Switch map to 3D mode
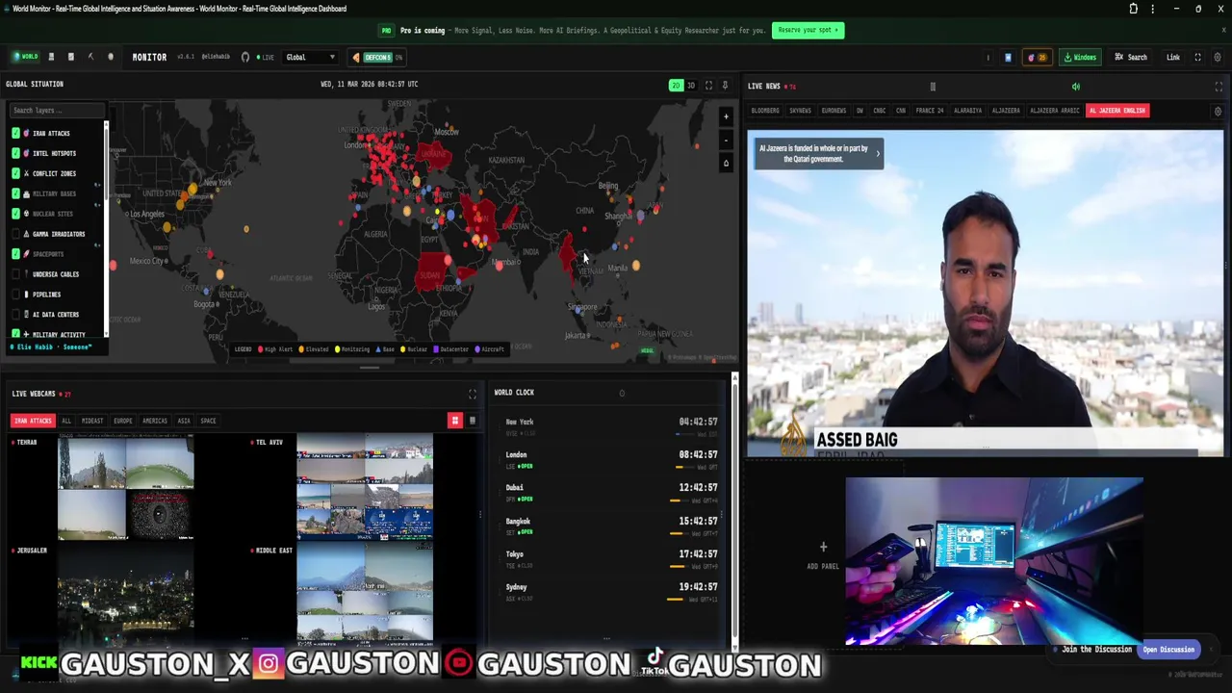Screen dimensions: 1232x693 [x=690, y=85]
